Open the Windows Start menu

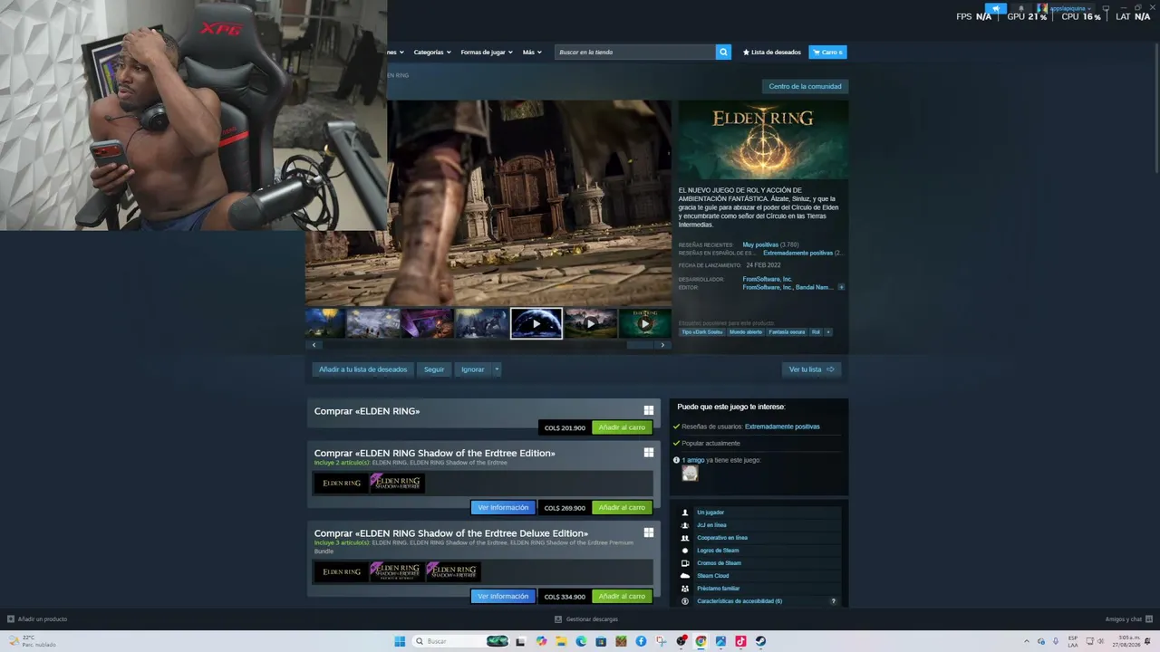coord(400,641)
